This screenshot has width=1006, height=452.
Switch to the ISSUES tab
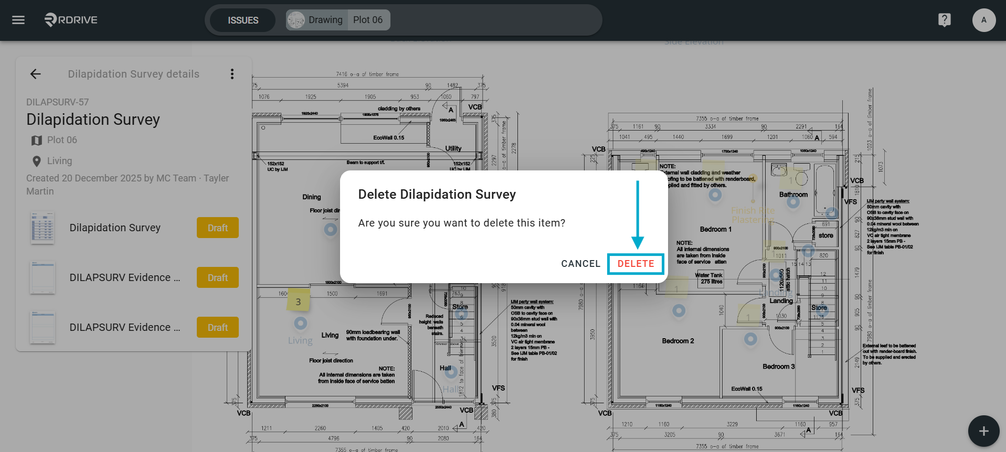click(243, 20)
